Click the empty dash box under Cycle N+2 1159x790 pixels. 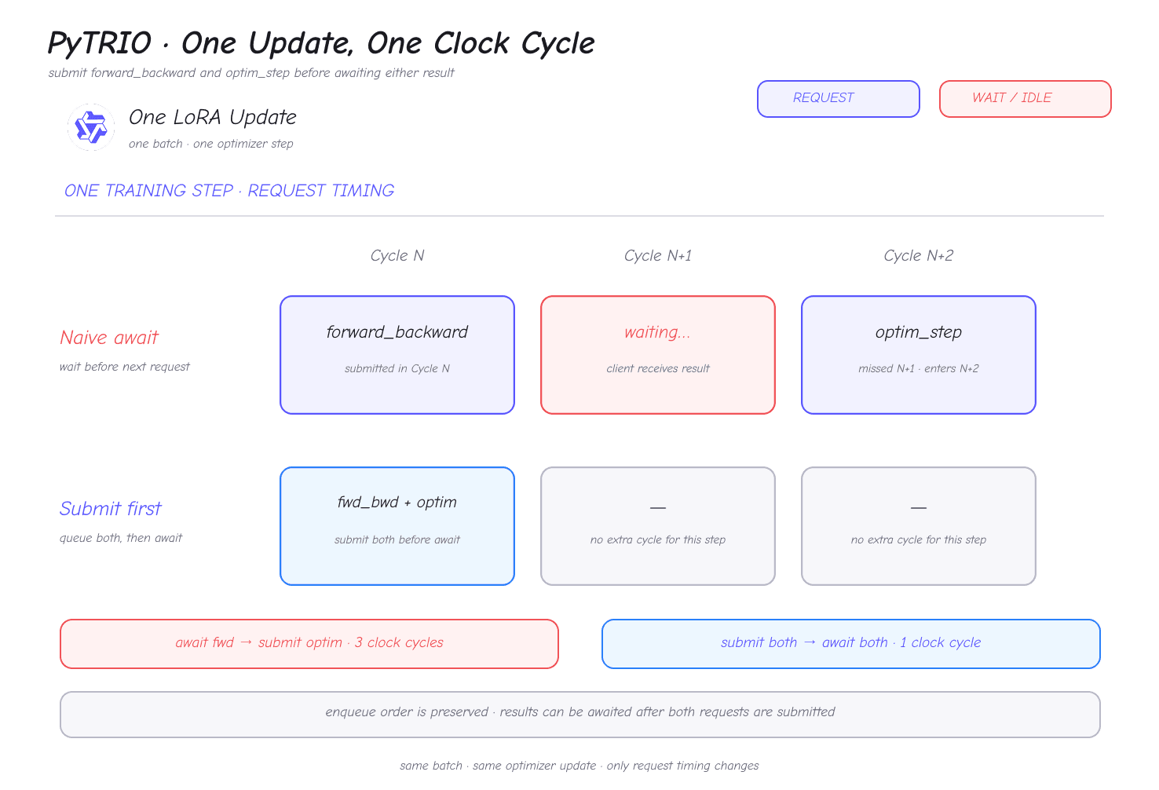(919, 526)
